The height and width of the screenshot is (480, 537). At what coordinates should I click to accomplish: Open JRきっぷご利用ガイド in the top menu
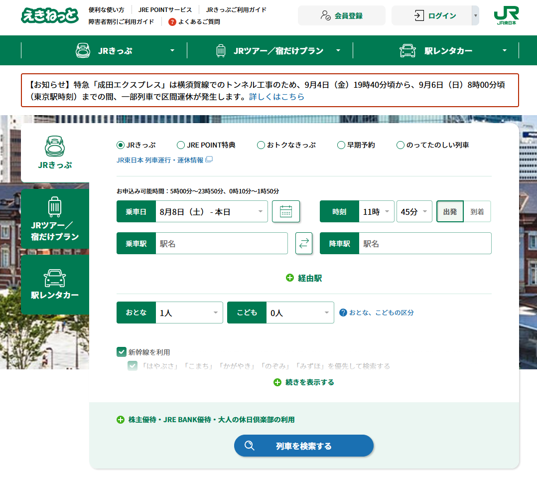pyautogui.click(x=236, y=10)
